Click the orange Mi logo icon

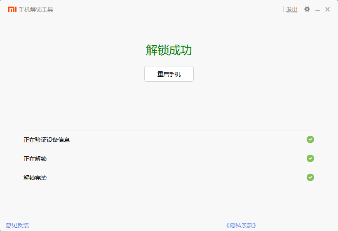[12, 9]
